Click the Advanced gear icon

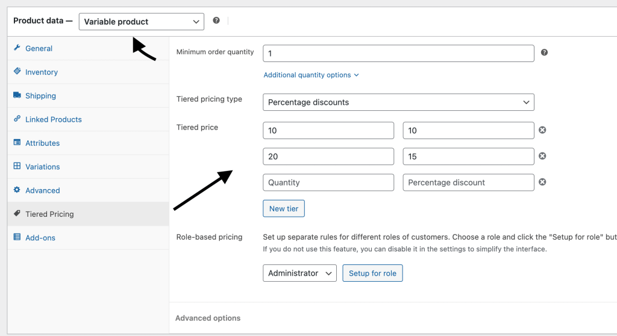point(17,190)
